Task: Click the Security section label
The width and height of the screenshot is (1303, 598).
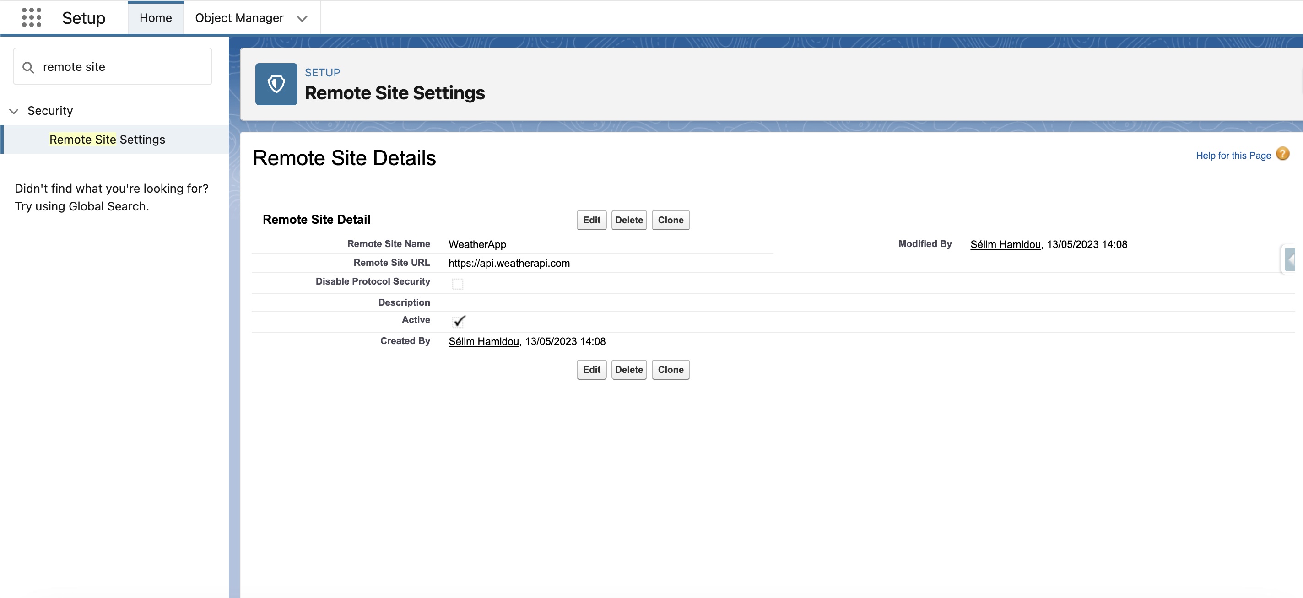Action: pos(50,111)
